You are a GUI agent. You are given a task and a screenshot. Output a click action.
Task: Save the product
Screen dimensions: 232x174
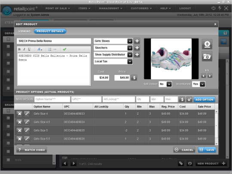[x=207, y=150]
